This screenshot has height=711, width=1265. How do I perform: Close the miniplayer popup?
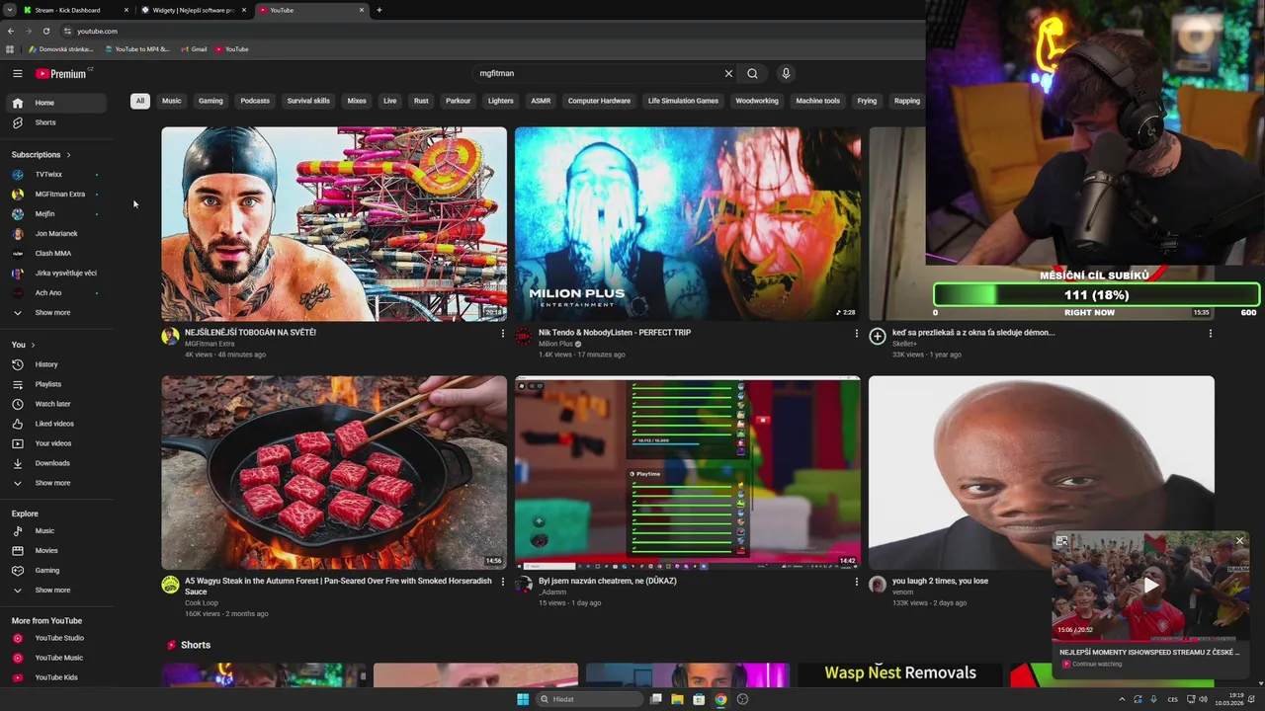tap(1239, 540)
